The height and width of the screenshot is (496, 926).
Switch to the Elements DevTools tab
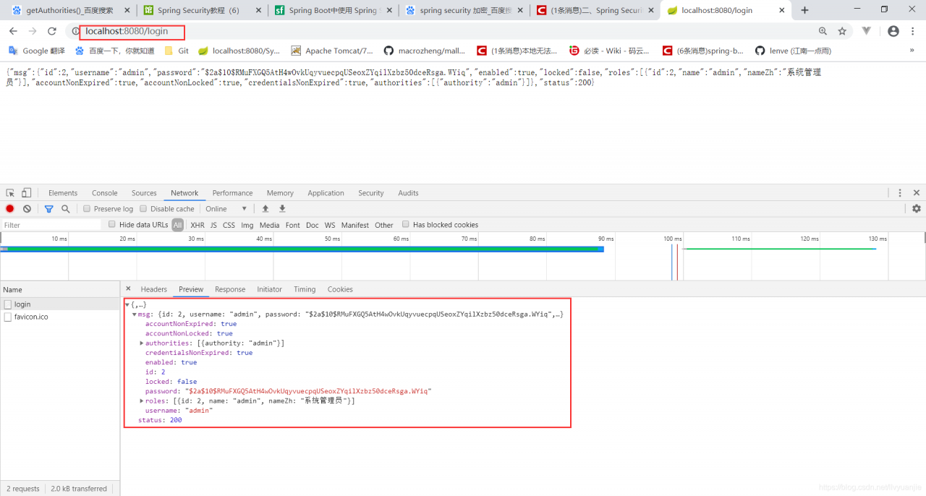pyautogui.click(x=63, y=193)
